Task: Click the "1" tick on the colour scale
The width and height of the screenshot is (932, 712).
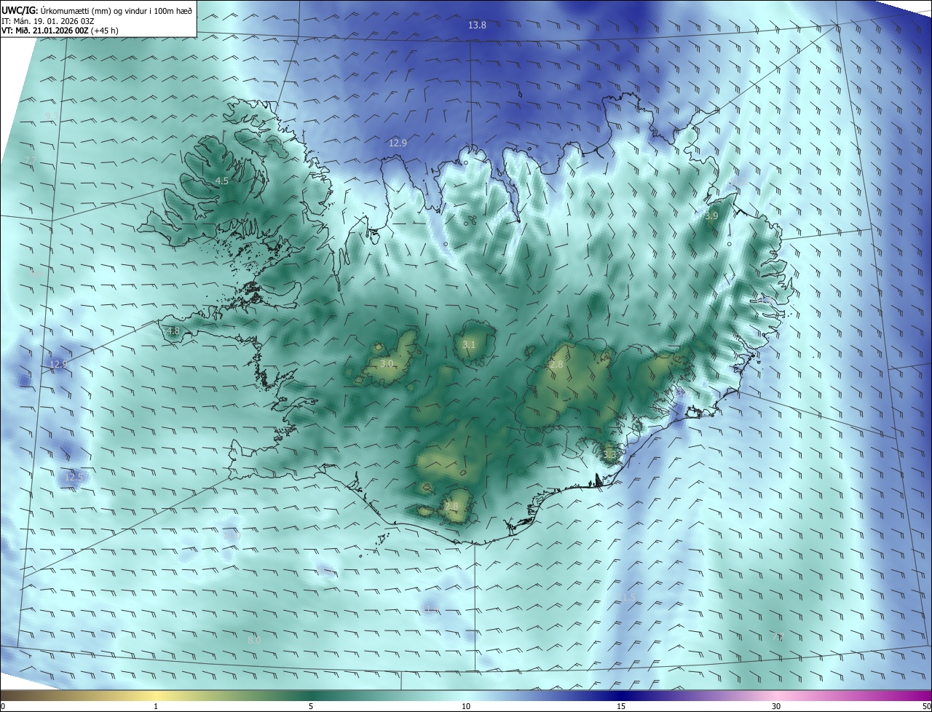Action: (156, 706)
